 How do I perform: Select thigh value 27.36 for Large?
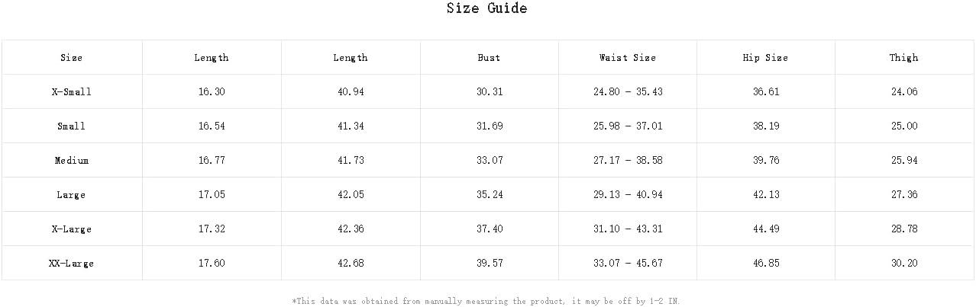[x=903, y=195]
